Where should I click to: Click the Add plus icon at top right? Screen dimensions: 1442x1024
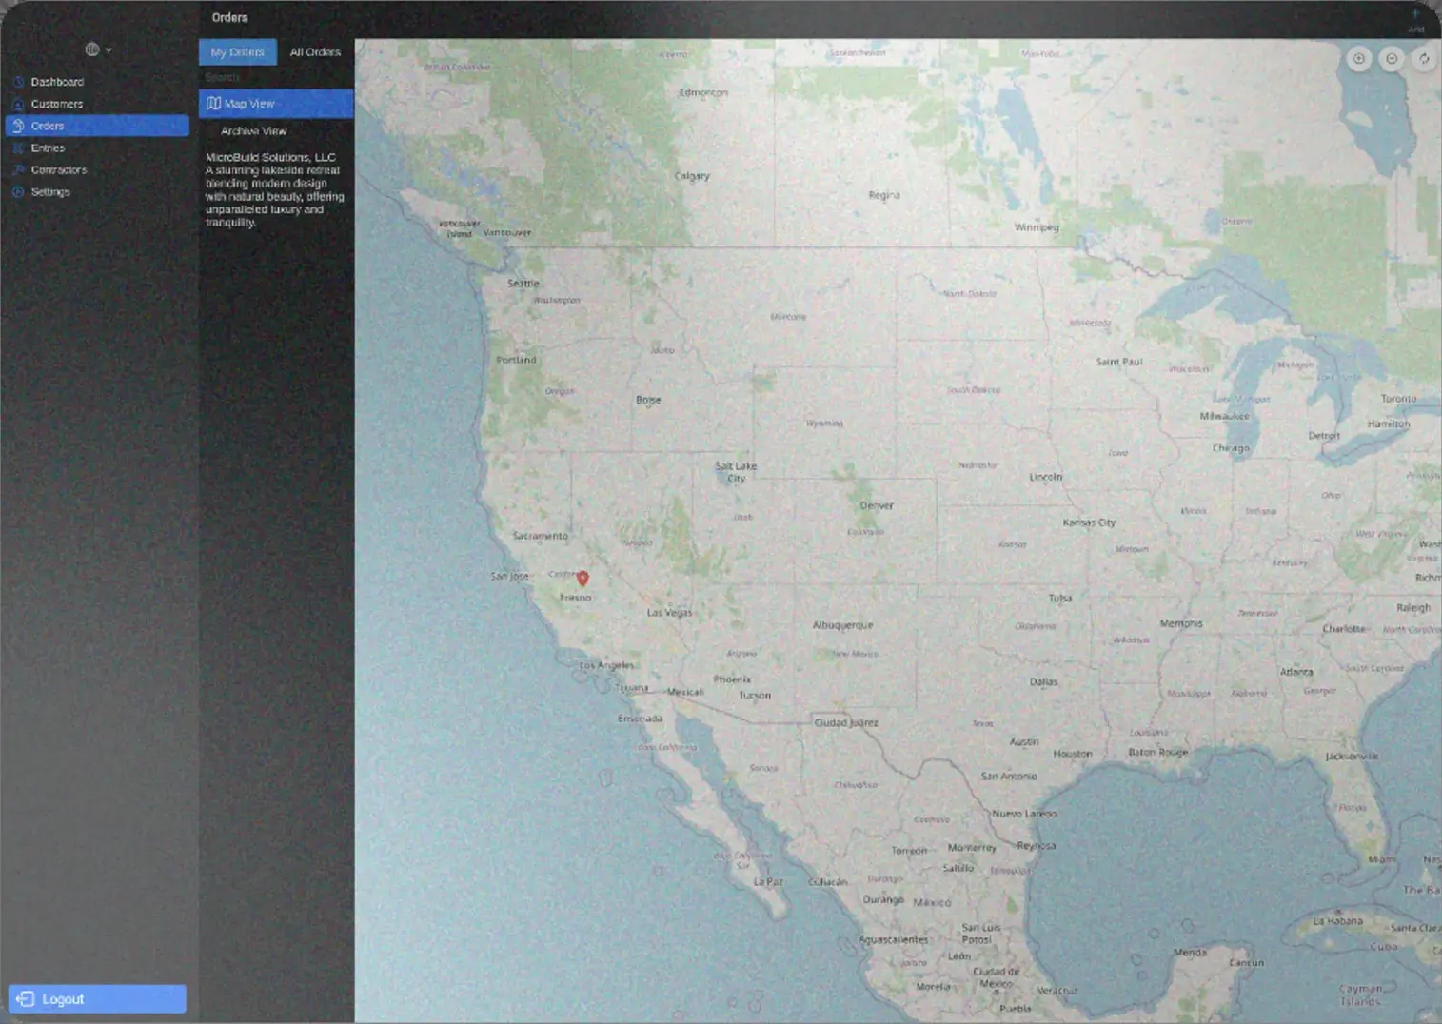(x=1416, y=16)
